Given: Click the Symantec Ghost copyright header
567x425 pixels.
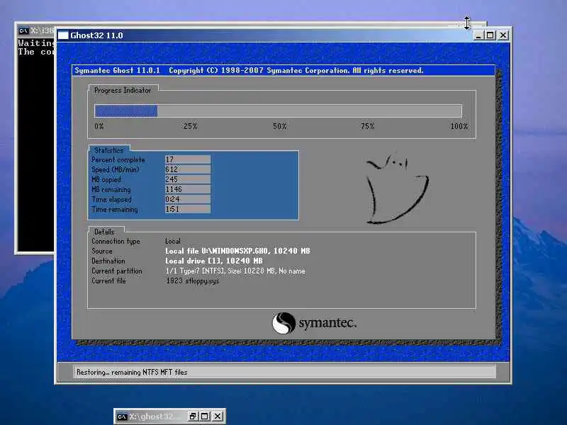Looking at the screenshot, I should tap(249, 70).
